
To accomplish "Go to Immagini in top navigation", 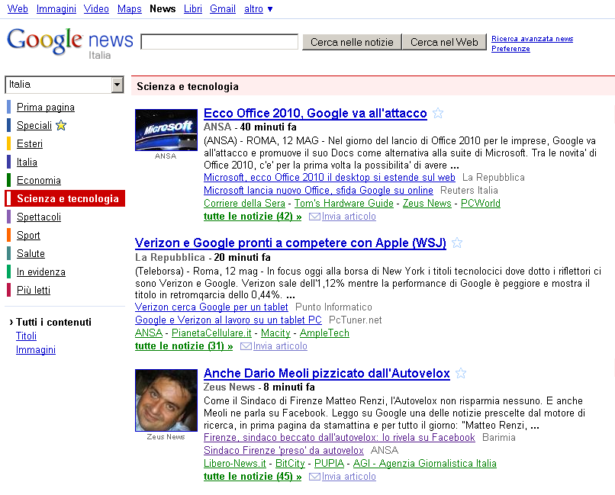I will 56,8.
